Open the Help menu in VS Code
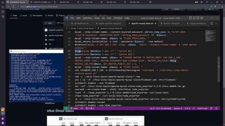The image size is (225, 126). [x=127, y=18]
